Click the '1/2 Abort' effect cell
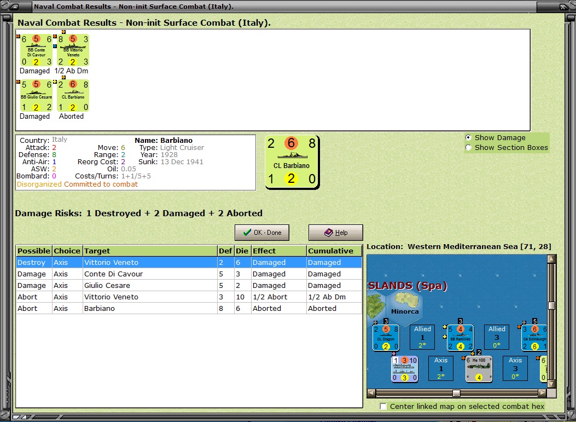Image resolution: width=576 pixels, height=422 pixels. point(279,297)
